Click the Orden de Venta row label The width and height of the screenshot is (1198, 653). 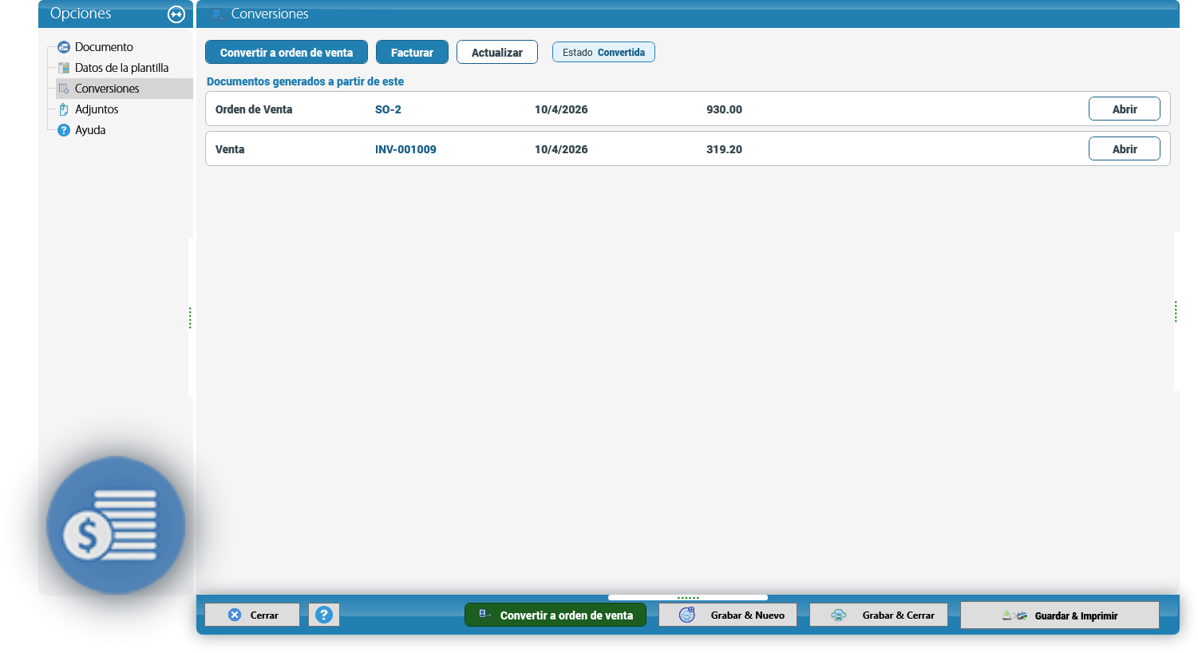[254, 109]
